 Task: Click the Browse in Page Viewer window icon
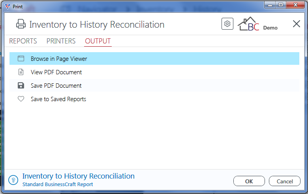click(21, 58)
